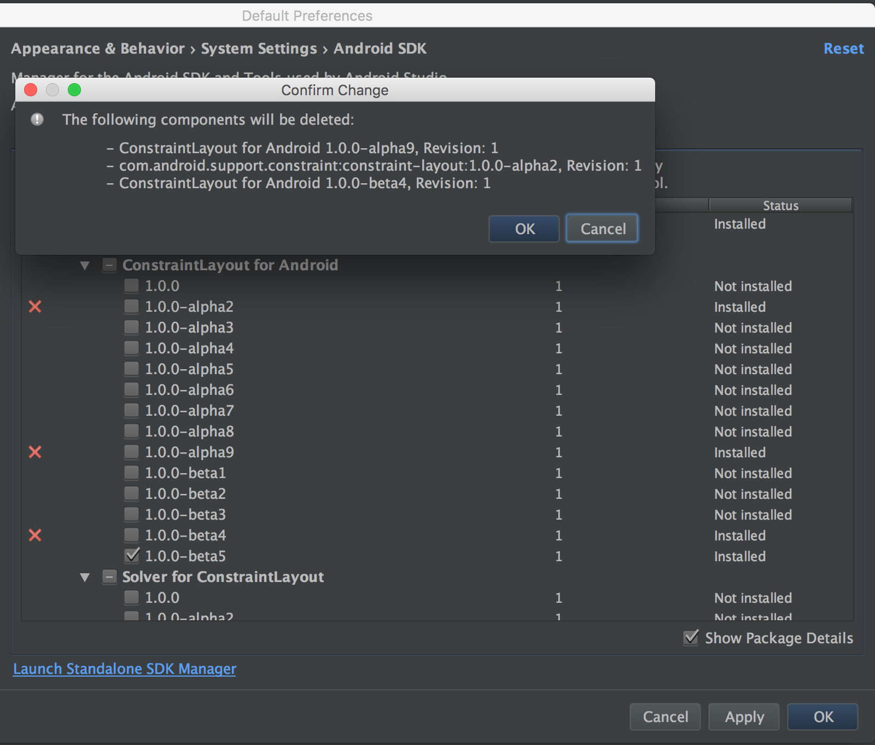
Task: Check the 1.0.0-alpha4 package checkbox
Action: click(x=131, y=348)
